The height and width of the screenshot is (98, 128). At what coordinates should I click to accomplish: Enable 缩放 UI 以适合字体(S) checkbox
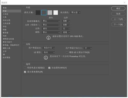click(67, 52)
